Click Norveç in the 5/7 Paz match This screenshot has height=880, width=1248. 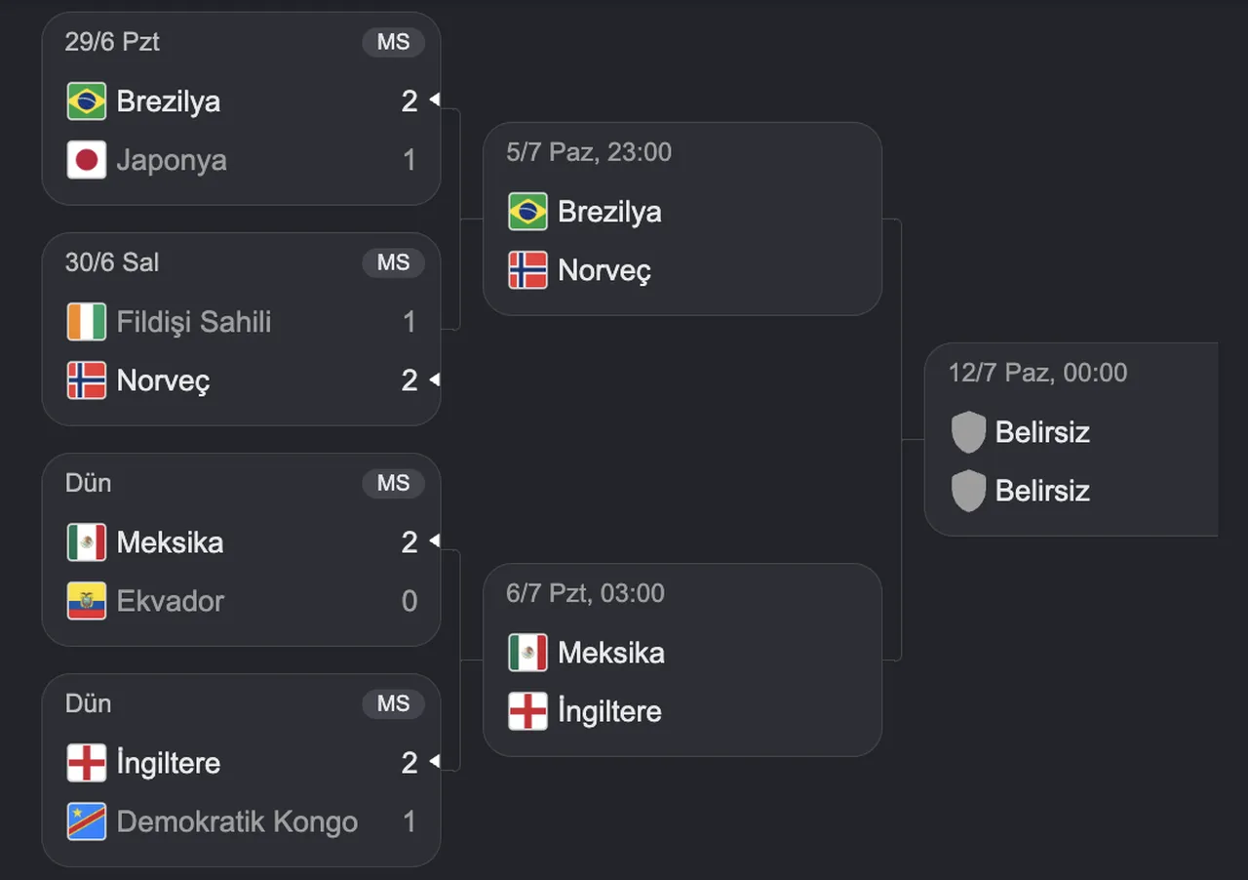[x=604, y=270]
